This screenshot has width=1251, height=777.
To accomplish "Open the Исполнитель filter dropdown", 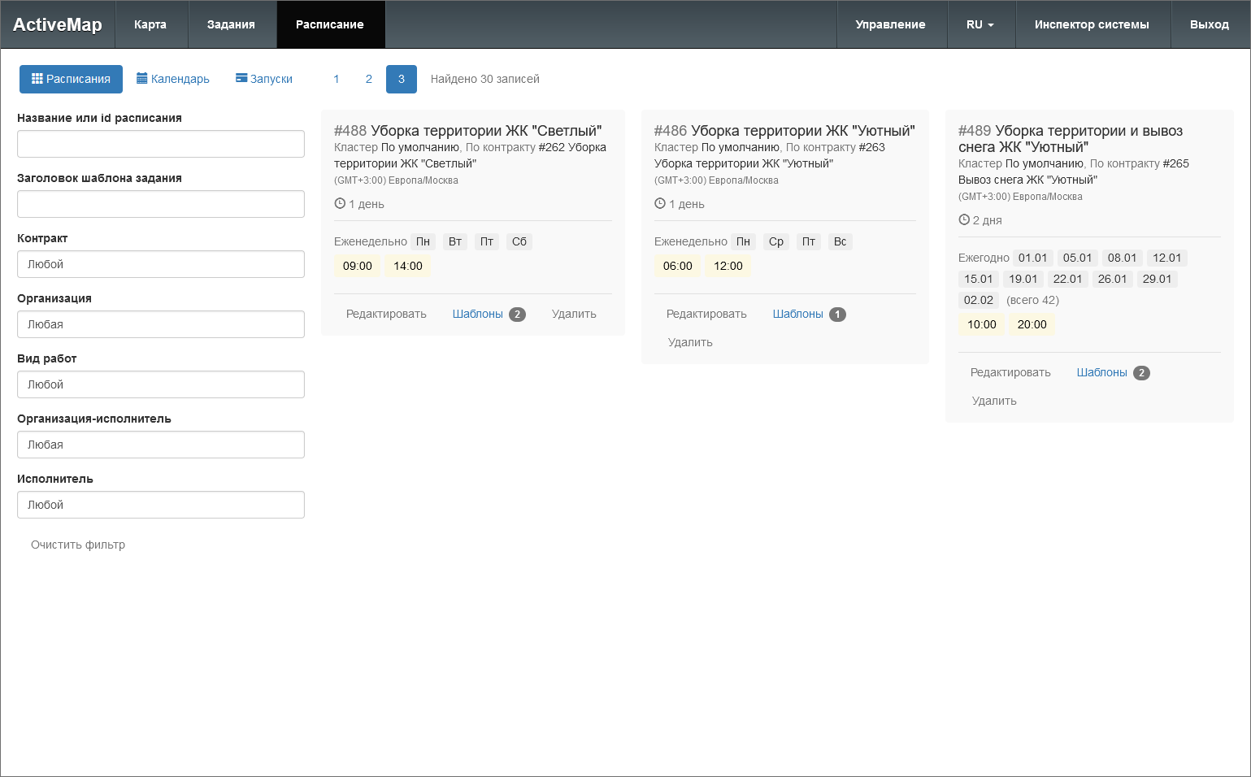I will [161, 505].
